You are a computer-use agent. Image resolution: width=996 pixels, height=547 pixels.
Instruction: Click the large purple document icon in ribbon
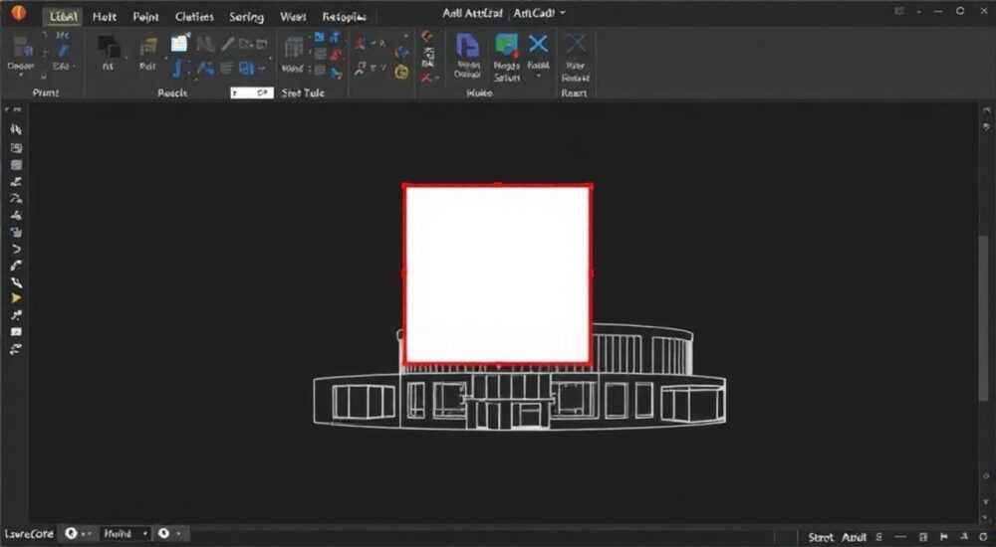[x=467, y=46]
